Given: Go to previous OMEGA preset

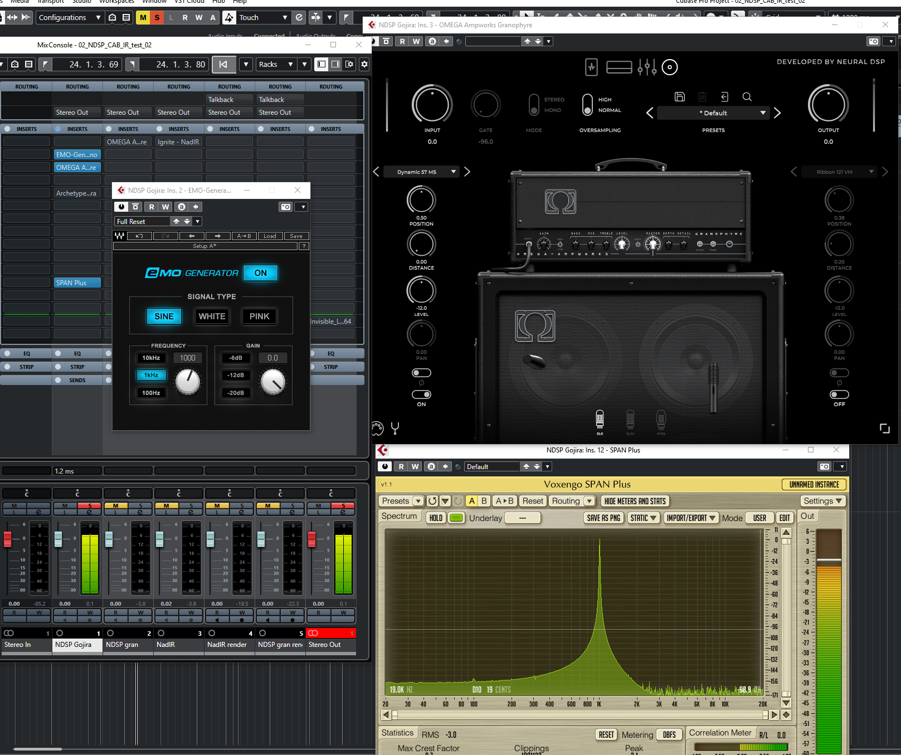Looking at the screenshot, I should pos(650,113).
